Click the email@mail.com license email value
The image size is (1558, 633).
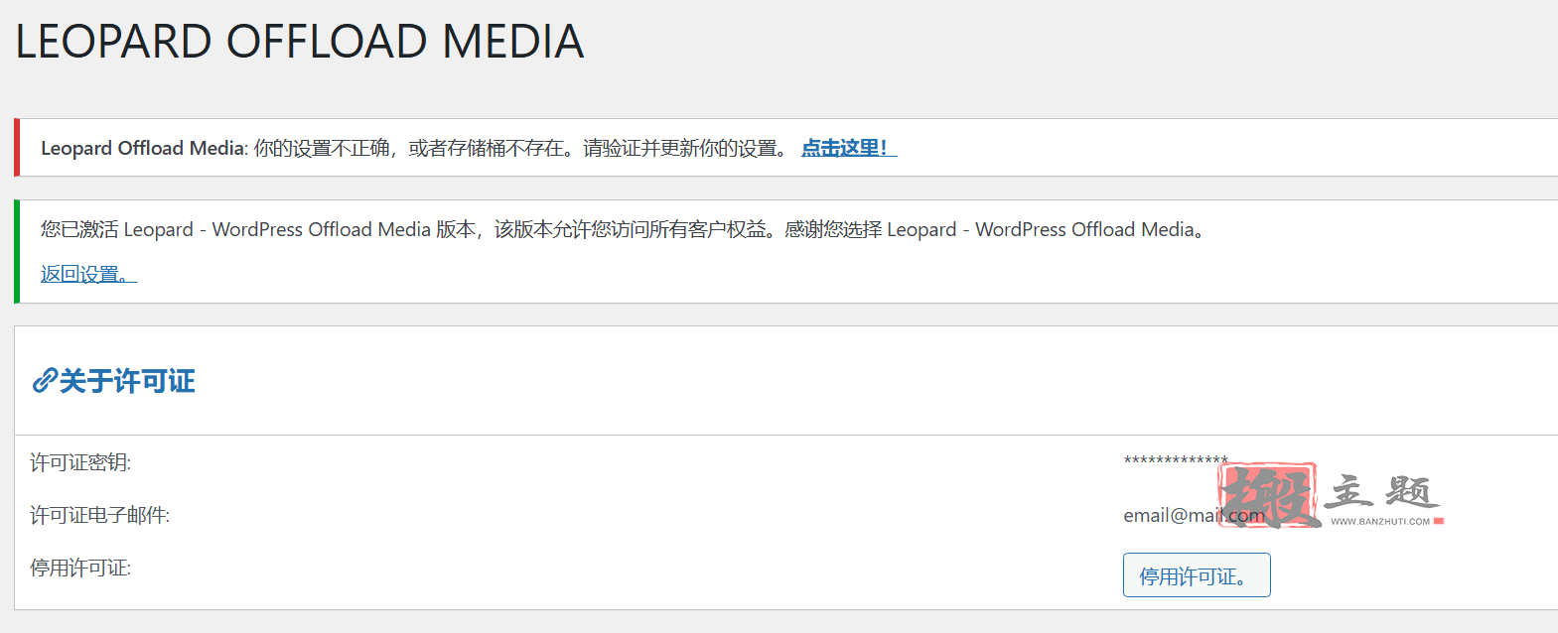click(x=1194, y=515)
